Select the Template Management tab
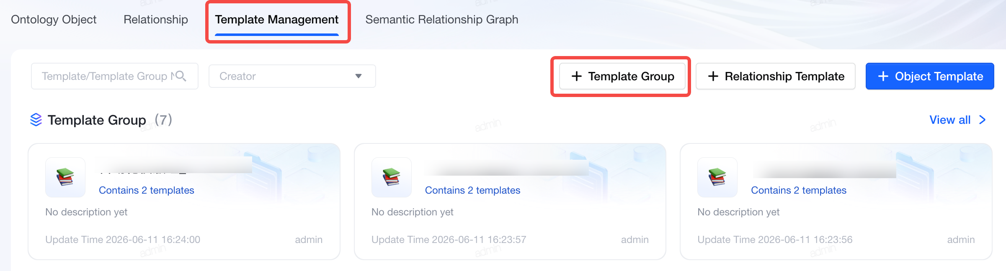1006x271 pixels. (x=277, y=20)
